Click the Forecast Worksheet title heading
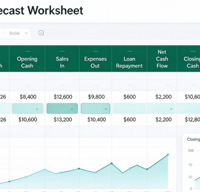This screenshot has height=192, width=200. pos(41,10)
